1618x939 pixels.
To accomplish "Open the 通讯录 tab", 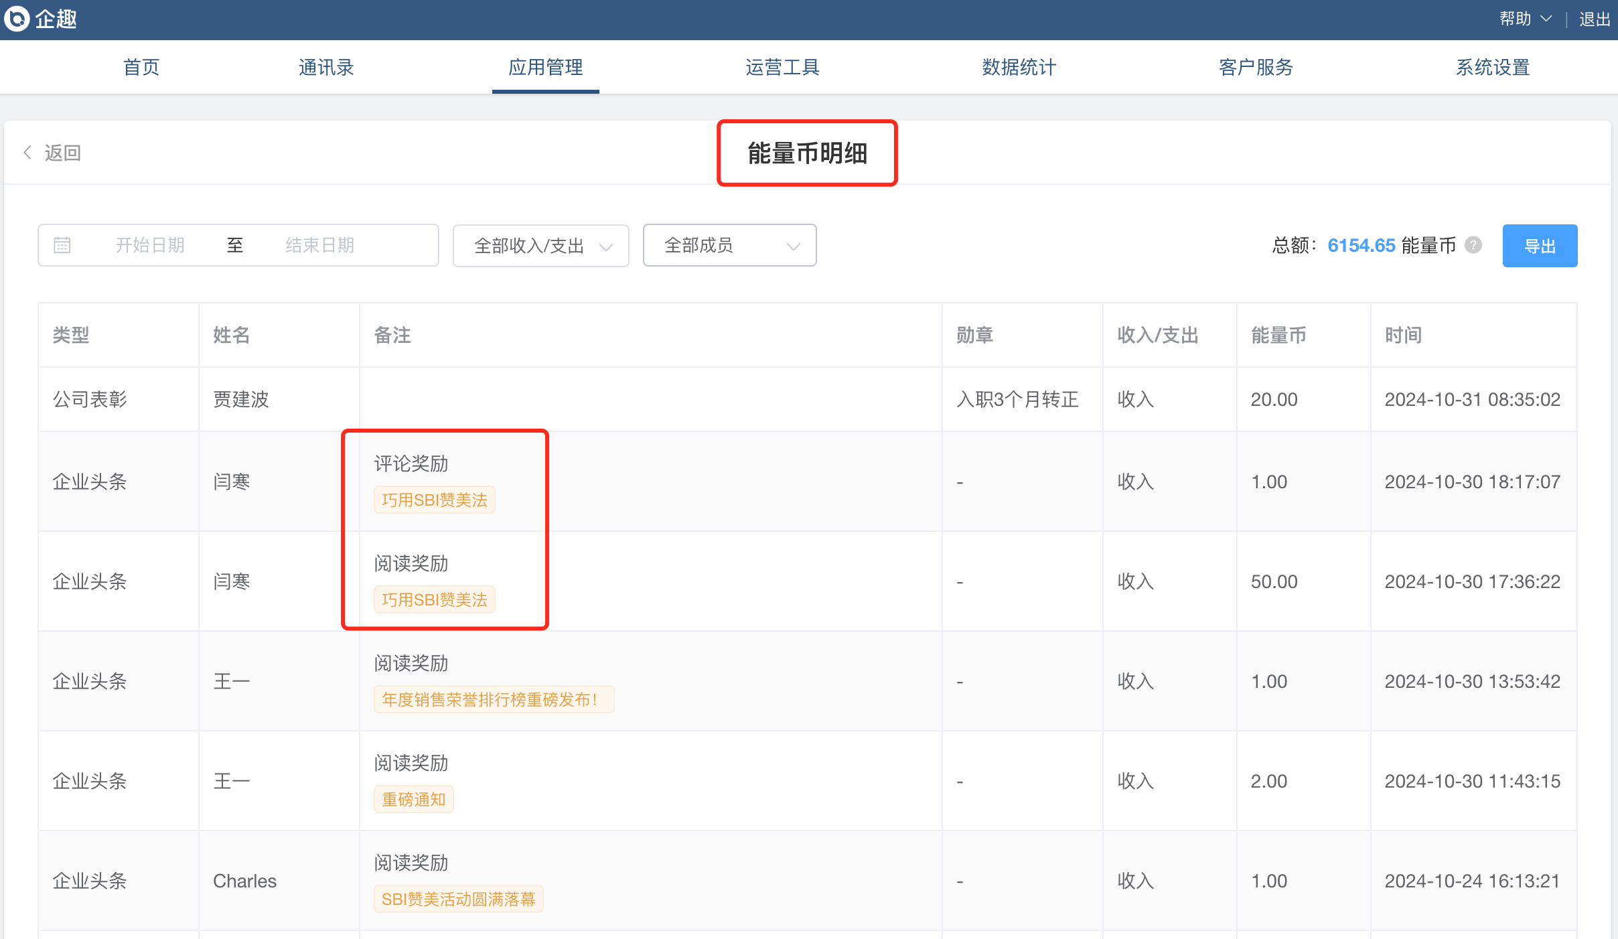I will tap(326, 67).
